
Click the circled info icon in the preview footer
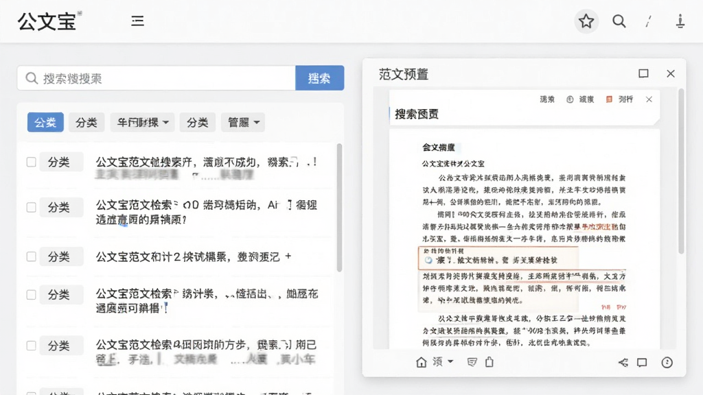(667, 362)
